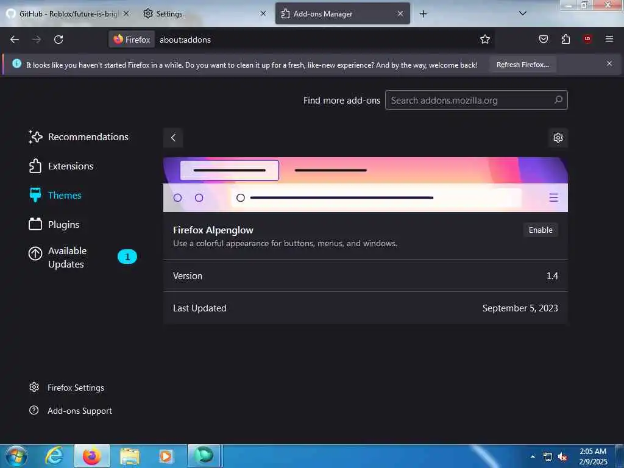The width and height of the screenshot is (624, 468).
Task: Click the Alpenglow theme preview image
Action: pos(366,185)
